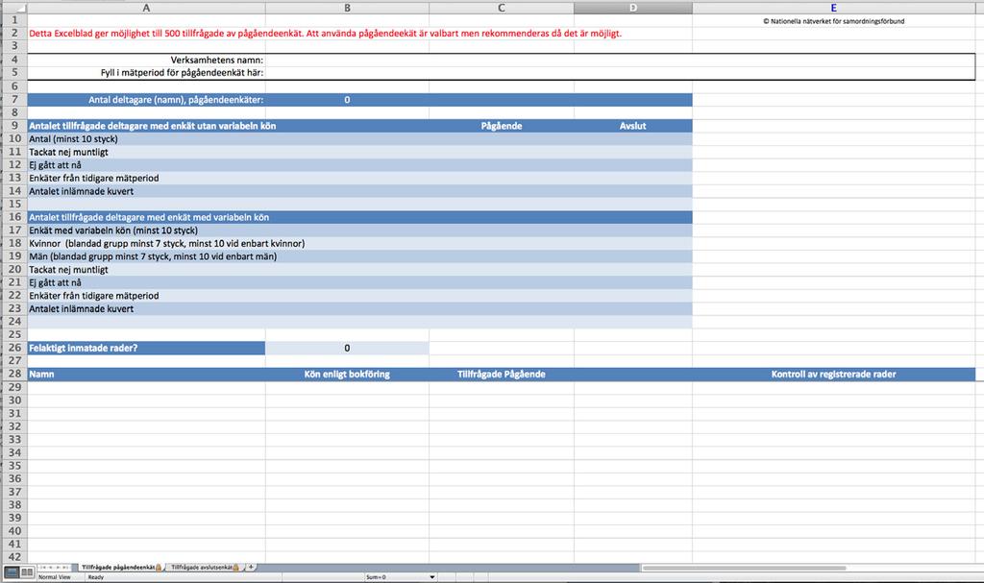The height and width of the screenshot is (583, 984).
Task: Click the select-all corner of the grid
Action: click(x=13, y=8)
